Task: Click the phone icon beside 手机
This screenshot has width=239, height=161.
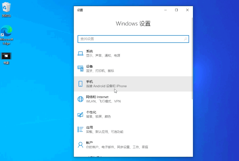Action: coord(80,84)
